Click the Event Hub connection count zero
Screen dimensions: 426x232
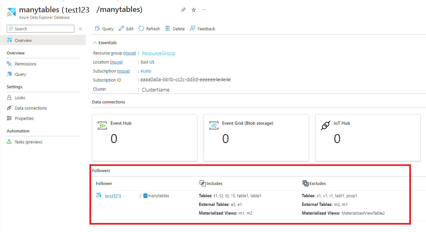pos(114,139)
